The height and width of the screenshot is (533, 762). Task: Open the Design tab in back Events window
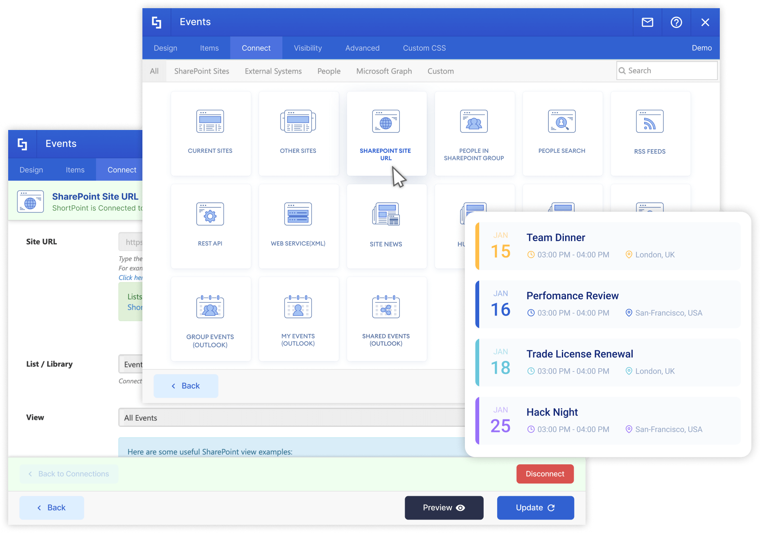point(31,170)
